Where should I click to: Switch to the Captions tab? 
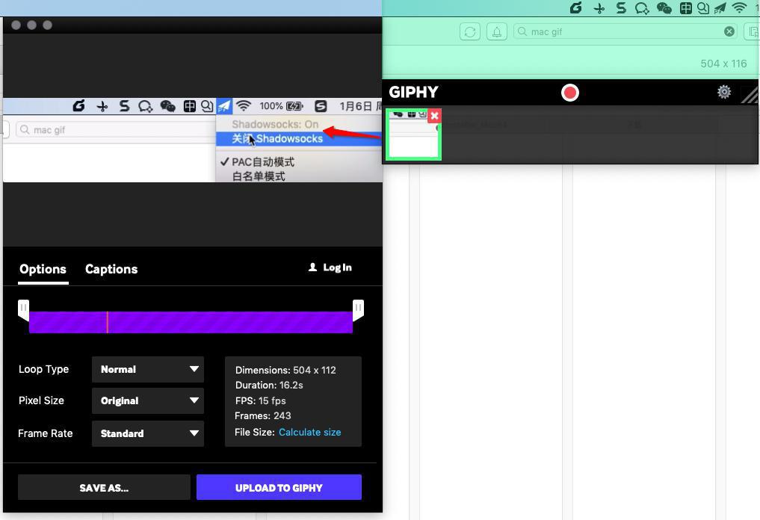[111, 270]
